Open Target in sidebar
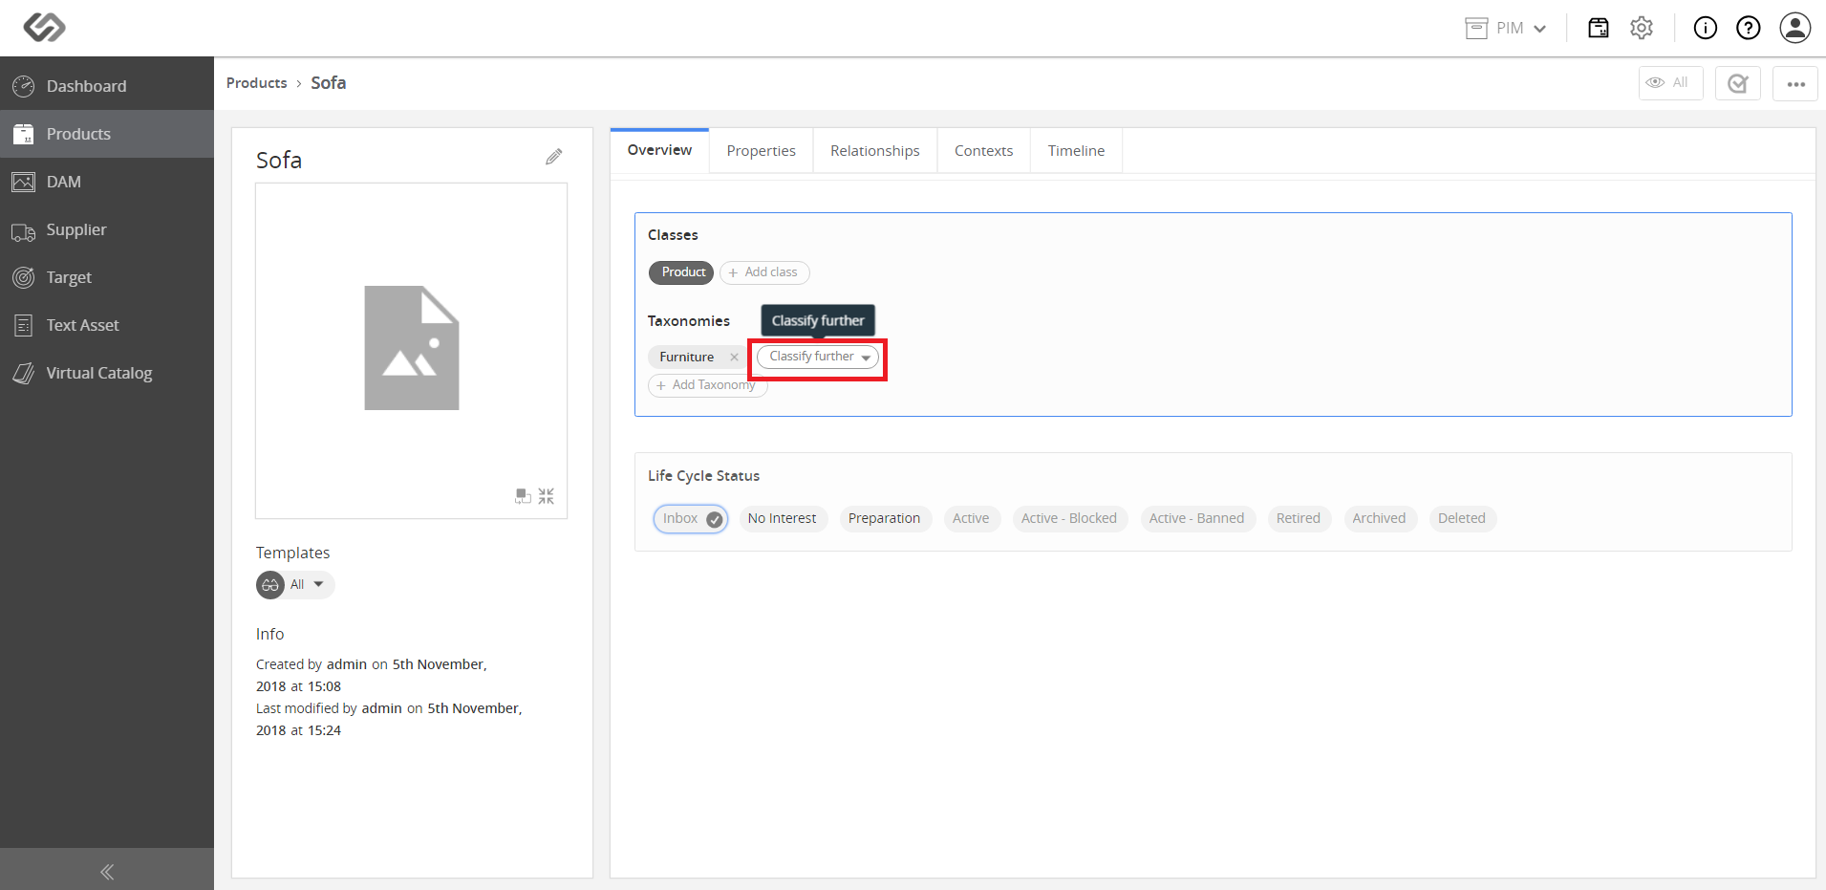This screenshot has width=1826, height=890. 107,277
